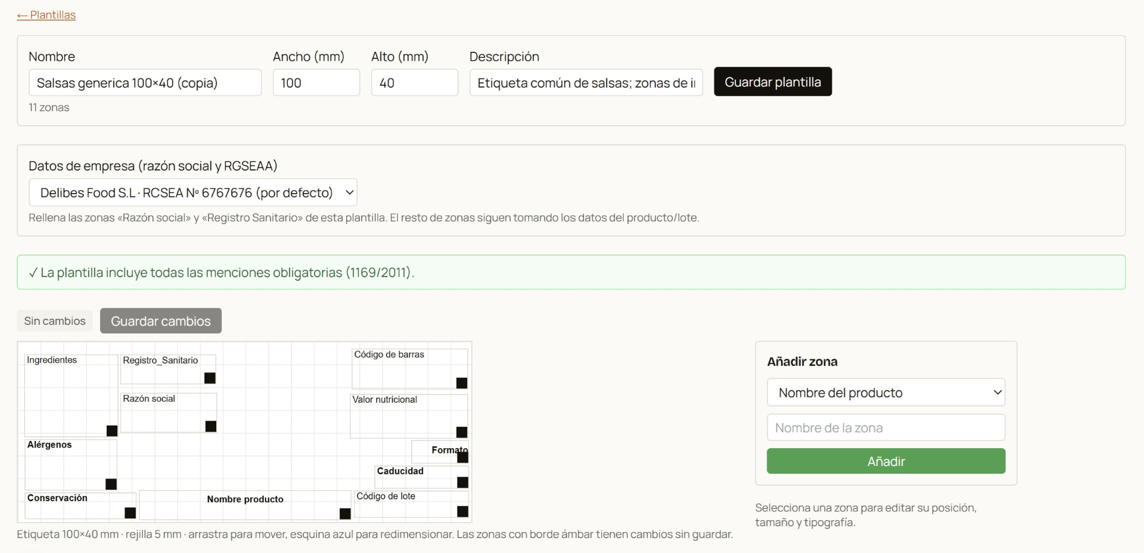Go back via Plantillas link
The width and height of the screenshot is (1144, 553).
pos(46,15)
